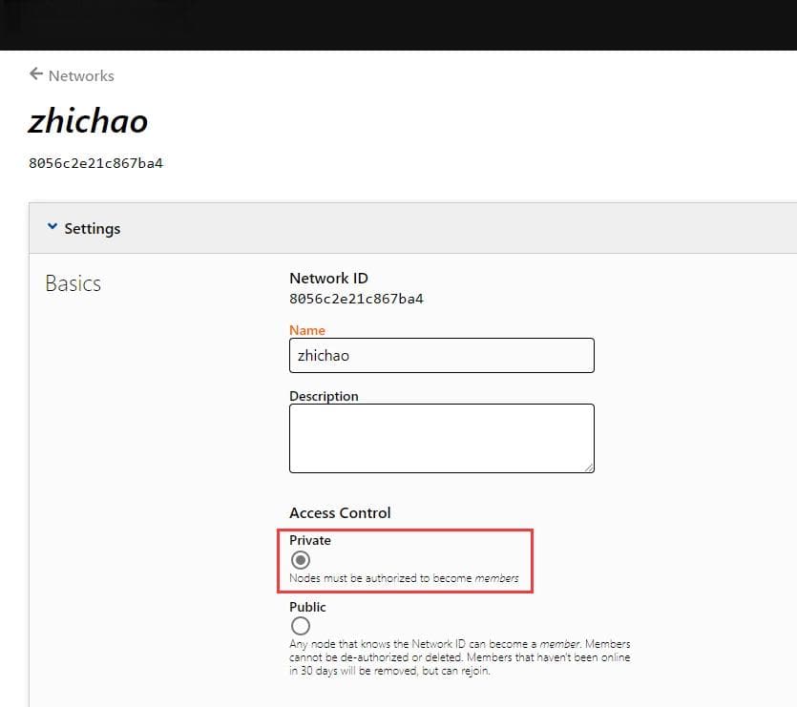
Task: Click the Network ID label
Action: 329,279
